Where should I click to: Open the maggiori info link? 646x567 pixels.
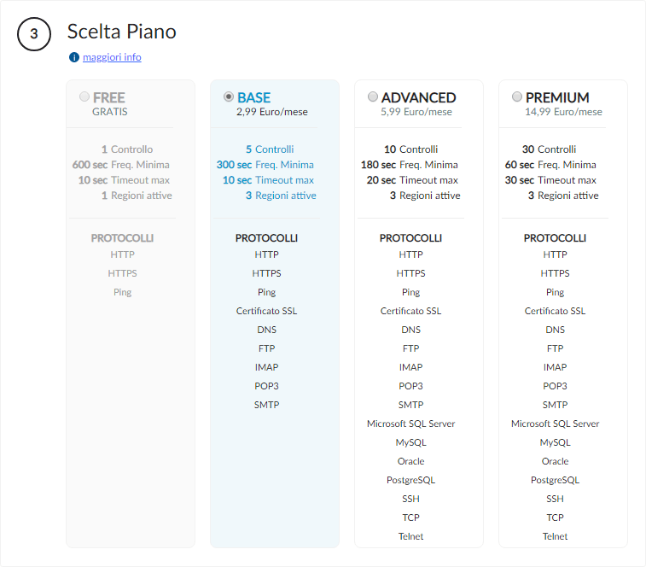tap(112, 57)
